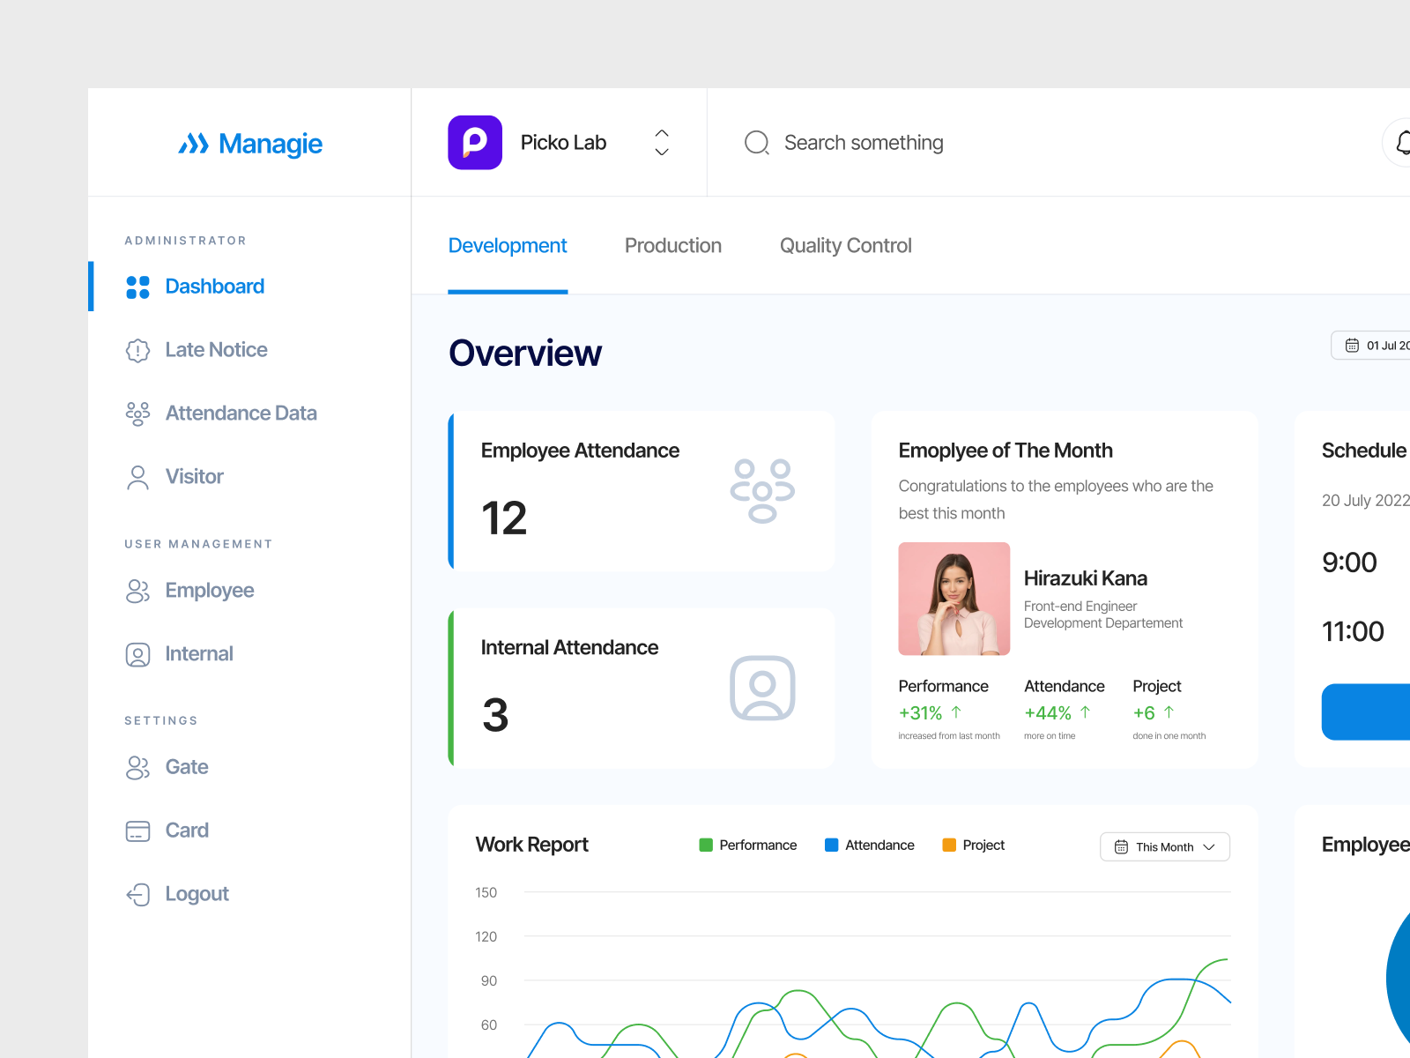Click the group icon on Employee Attendance card
The height and width of the screenshot is (1058, 1410).
(x=762, y=490)
